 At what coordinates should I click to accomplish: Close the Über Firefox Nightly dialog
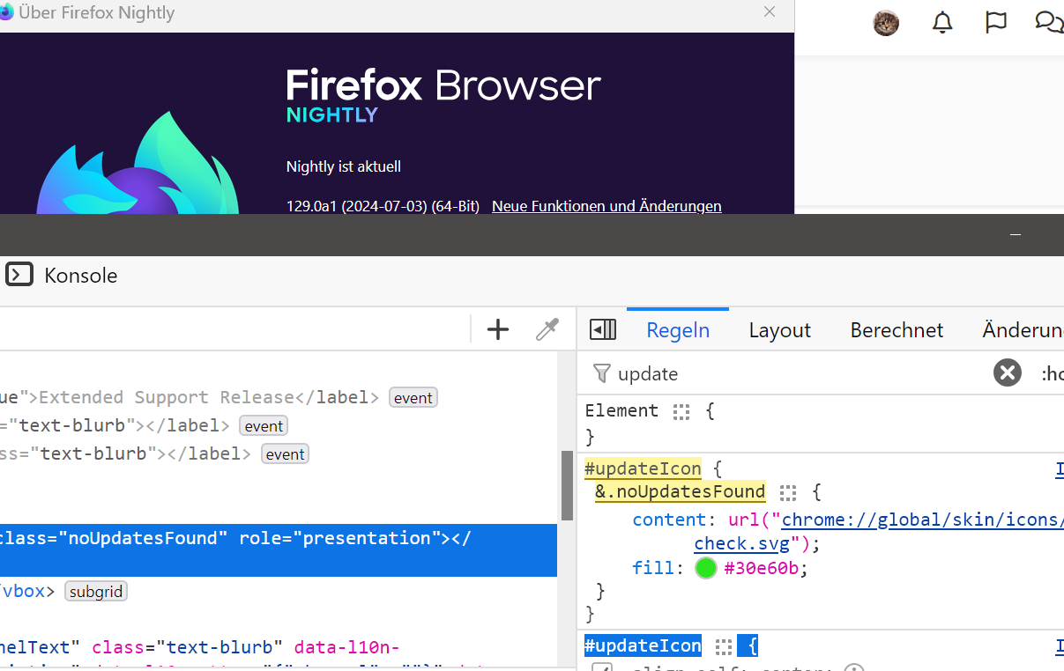(x=770, y=12)
